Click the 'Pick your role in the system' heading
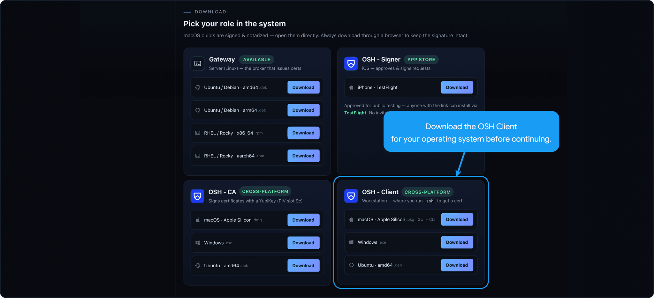Screen dimensions: 654x298 coord(235,24)
